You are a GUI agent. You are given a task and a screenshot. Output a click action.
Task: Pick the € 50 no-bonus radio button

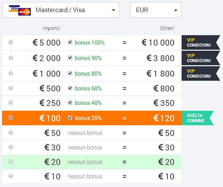coord(11,132)
